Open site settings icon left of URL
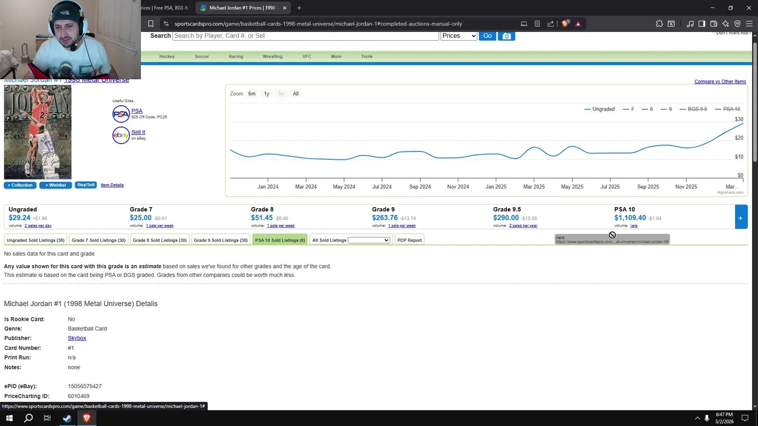This screenshot has height=426, width=758. click(166, 24)
